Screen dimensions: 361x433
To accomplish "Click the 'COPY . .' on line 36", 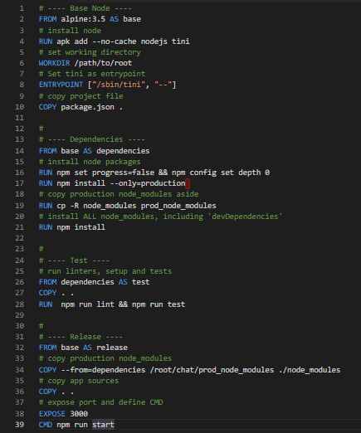I will [56, 392].
